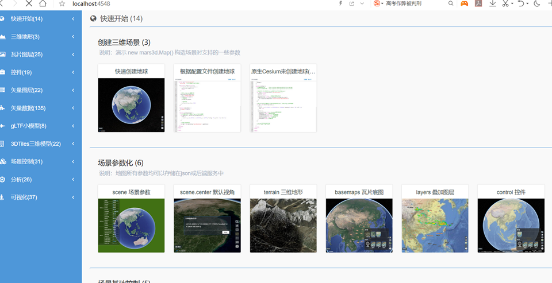Click the PDF extension icon
Viewport: 552px width, 283px height.
tap(478, 3)
